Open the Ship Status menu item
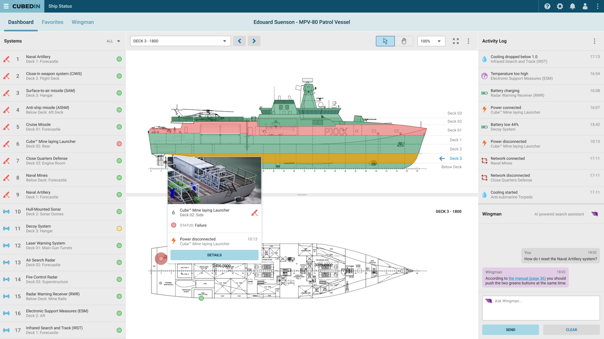 (x=59, y=6)
